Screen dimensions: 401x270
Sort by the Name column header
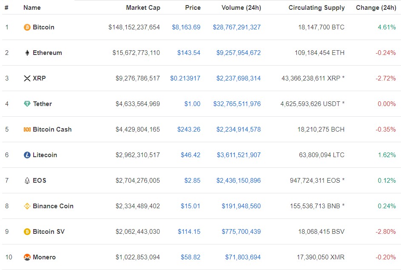coord(32,8)
